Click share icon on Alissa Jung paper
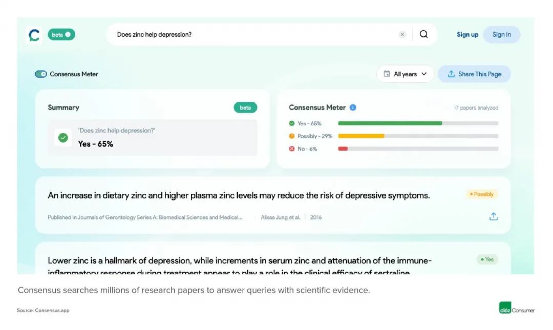The image size is (553, 330). click(493, 216)
